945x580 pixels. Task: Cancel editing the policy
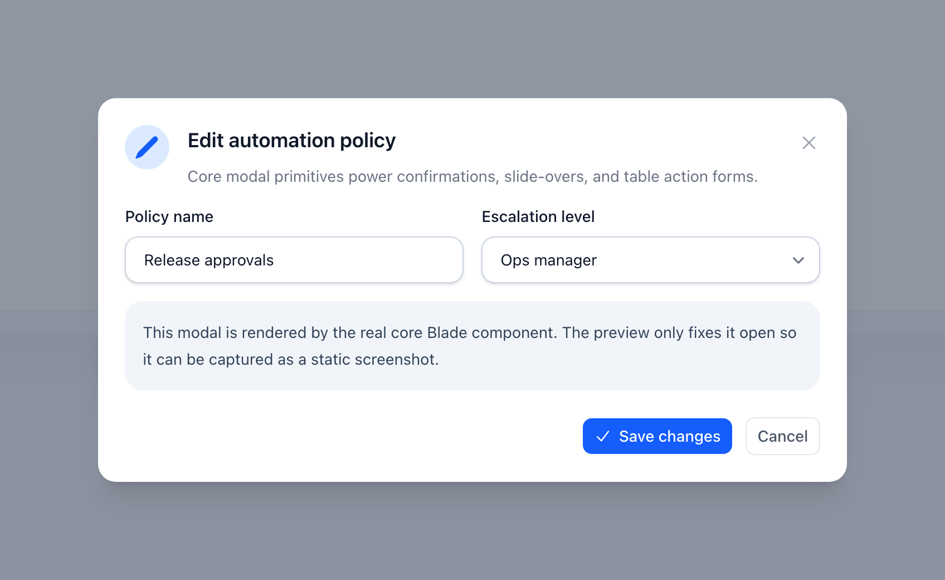tap(782, 436)
